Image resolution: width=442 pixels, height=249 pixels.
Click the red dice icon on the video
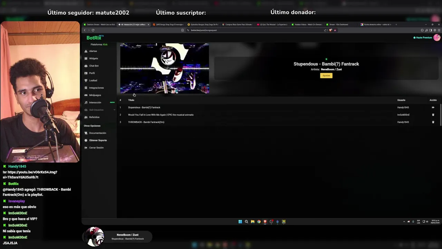click(204, 89)
